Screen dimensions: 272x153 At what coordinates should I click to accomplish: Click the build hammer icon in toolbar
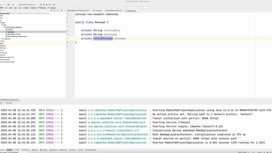pos(13,5)
